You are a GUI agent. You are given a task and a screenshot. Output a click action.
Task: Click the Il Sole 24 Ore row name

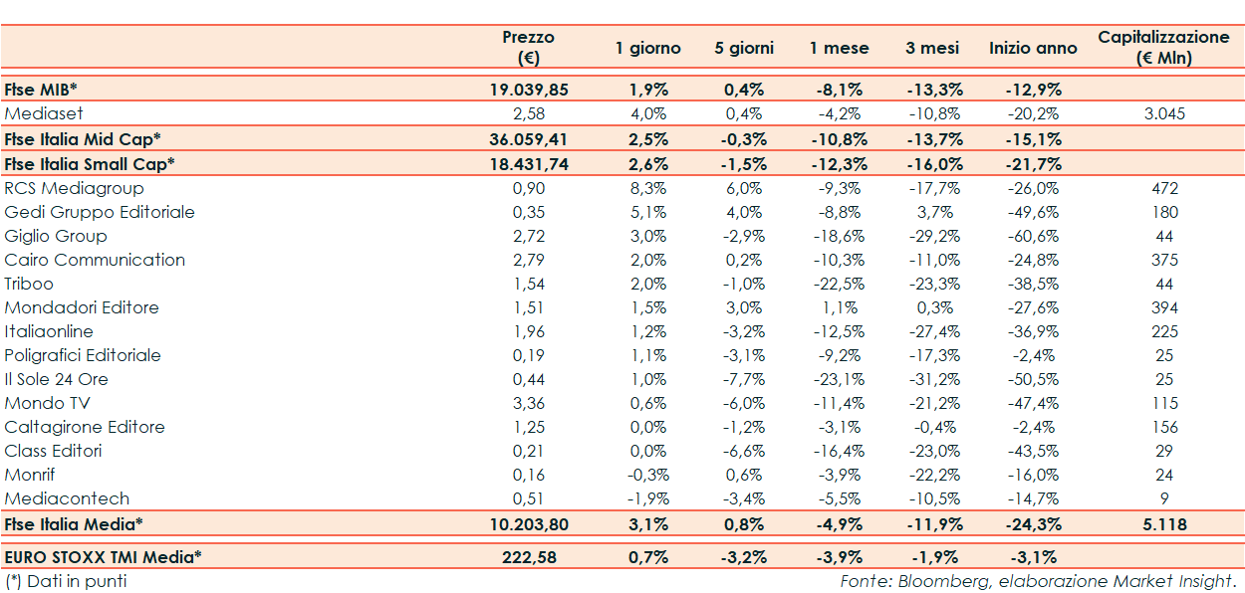tap(56, 379)
